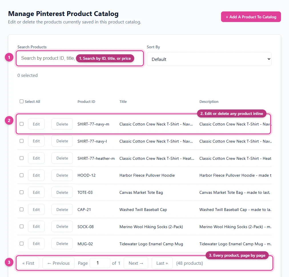Image resolution: width=289 pixels, height=277 pixels.
Task: Click the Canvas Market Tote Bag title
Action: 141,192
